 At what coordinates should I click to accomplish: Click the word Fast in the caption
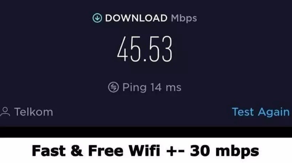48,151
